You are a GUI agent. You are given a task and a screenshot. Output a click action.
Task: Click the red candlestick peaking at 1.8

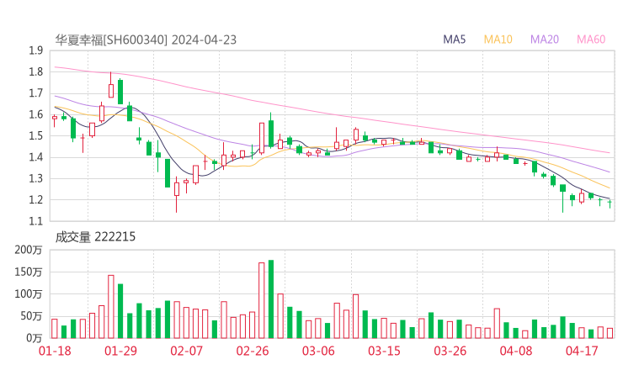[x=111, y=85]
